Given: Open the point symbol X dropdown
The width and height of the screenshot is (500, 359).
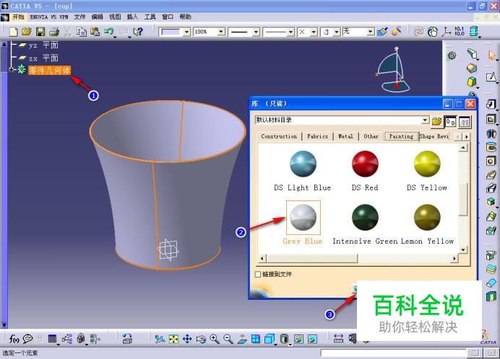Looking at the screenshot, I should click(314, 32).
